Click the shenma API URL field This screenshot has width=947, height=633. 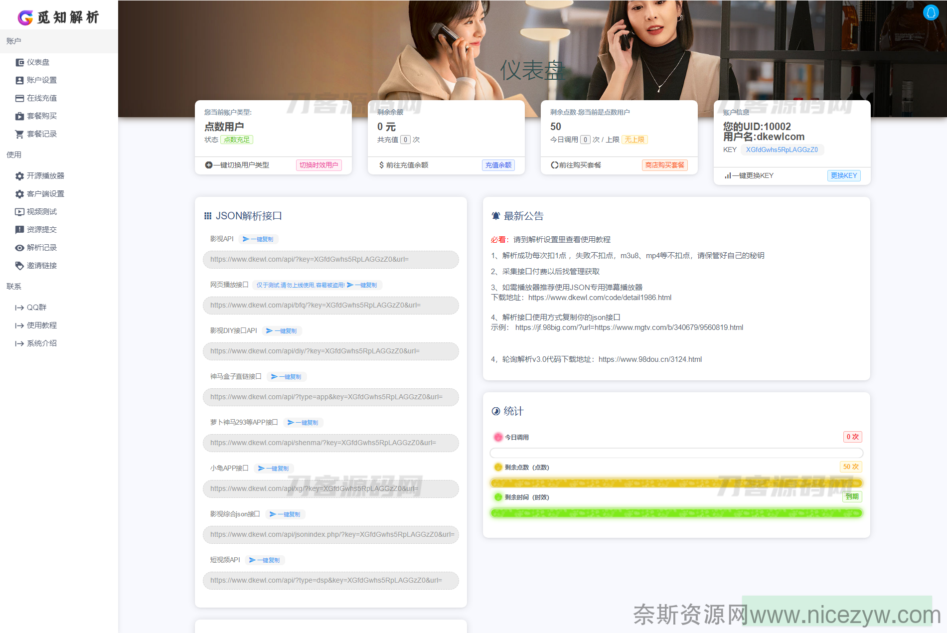coord(331,443)
